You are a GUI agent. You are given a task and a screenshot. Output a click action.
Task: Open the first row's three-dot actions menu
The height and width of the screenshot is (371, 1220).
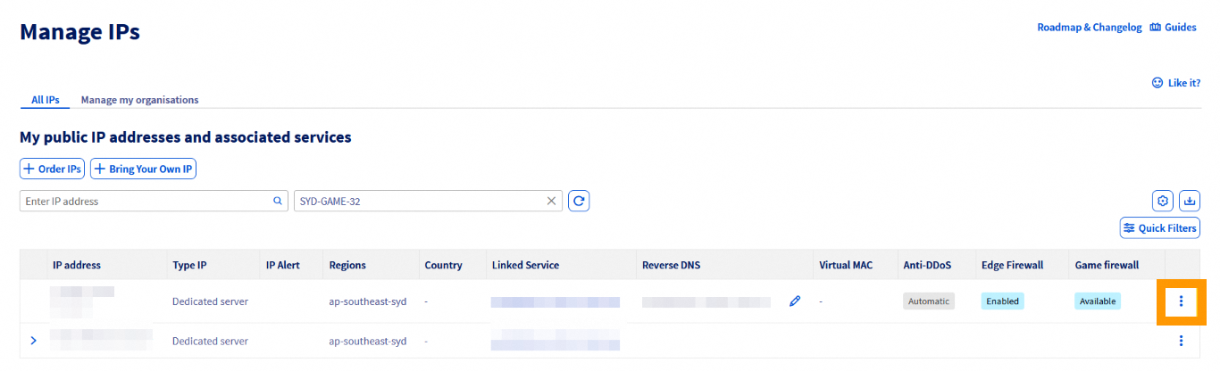tap(1181, 301)
